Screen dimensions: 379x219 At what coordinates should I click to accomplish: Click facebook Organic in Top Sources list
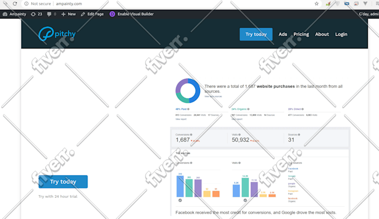(x=293, y=200)
